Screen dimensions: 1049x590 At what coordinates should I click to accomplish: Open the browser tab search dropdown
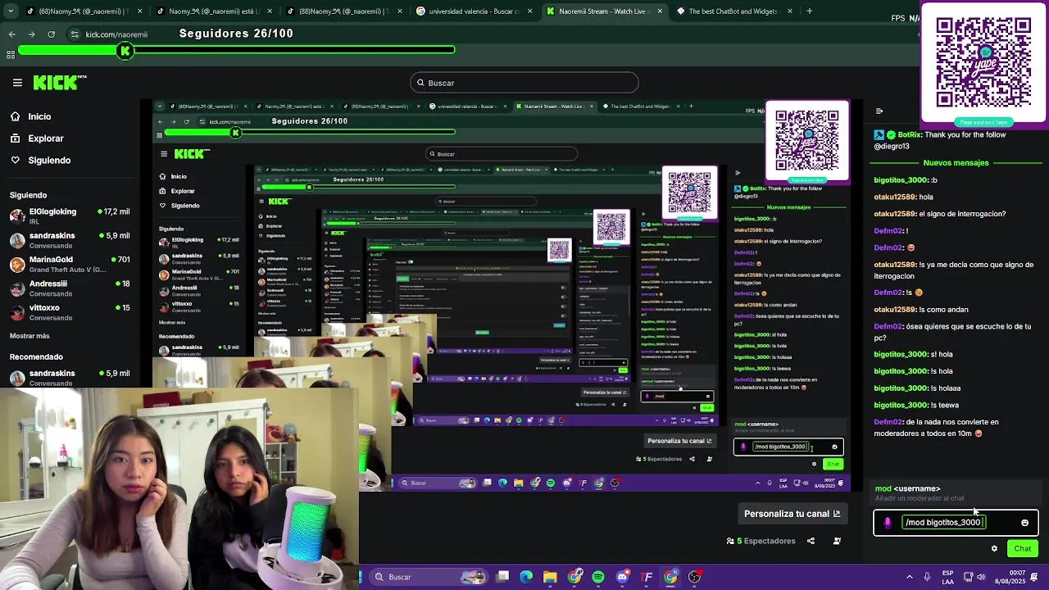click(10, 11)
